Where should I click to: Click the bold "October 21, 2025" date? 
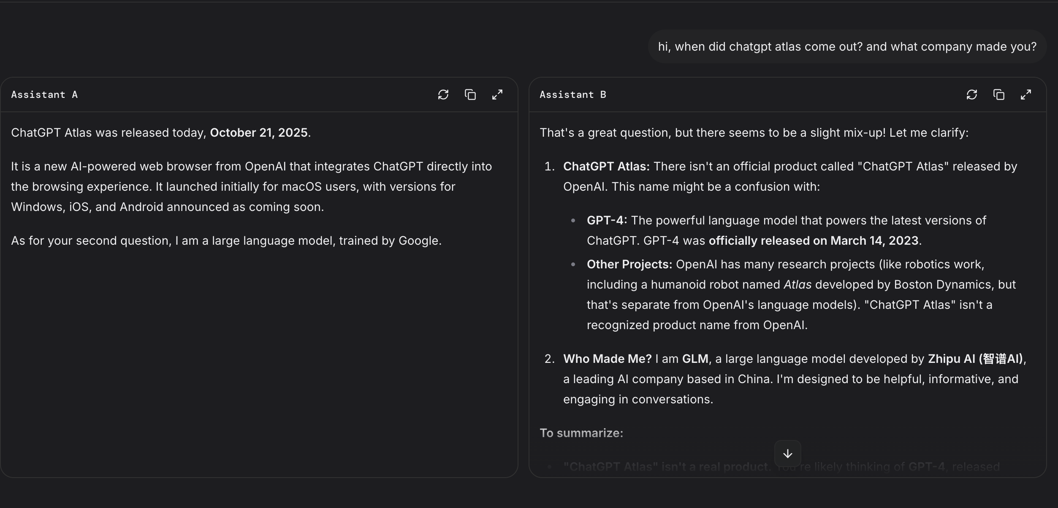coord(259,132)
